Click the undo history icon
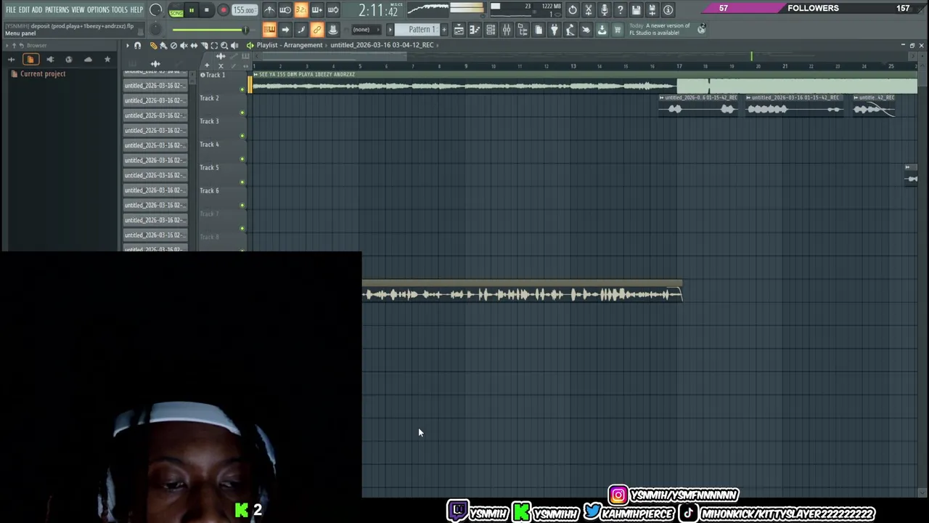Image resolution: width=929 pixels, height=523 pixels. (572, 10)
